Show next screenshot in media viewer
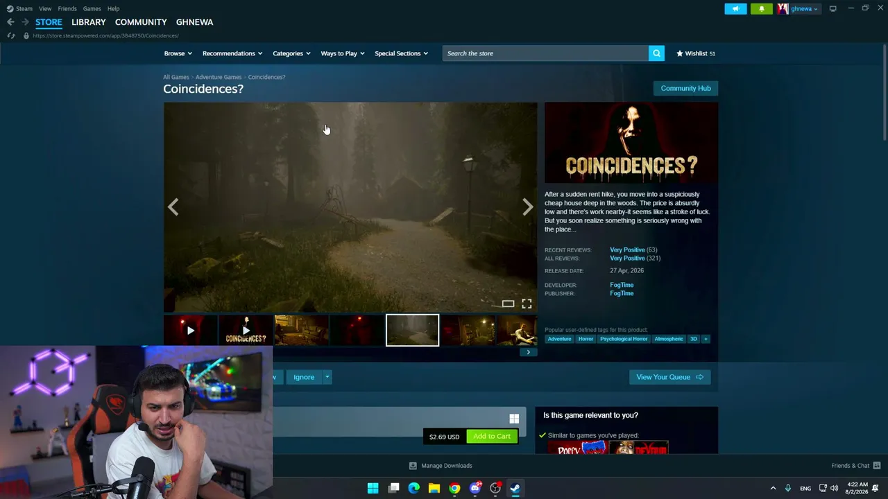This screenshot has width=888, height=499. click(527, 207)
